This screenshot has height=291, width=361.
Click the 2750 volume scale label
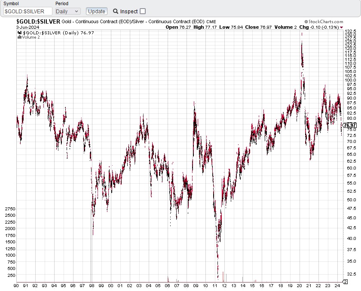[x=10, y=209]
